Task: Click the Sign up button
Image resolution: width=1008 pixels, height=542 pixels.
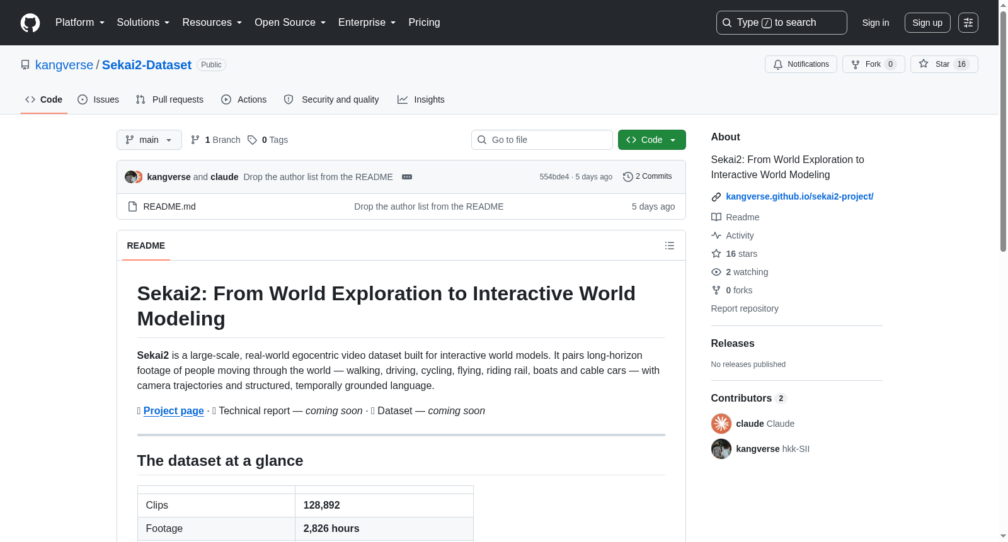Action: (927, 23)
